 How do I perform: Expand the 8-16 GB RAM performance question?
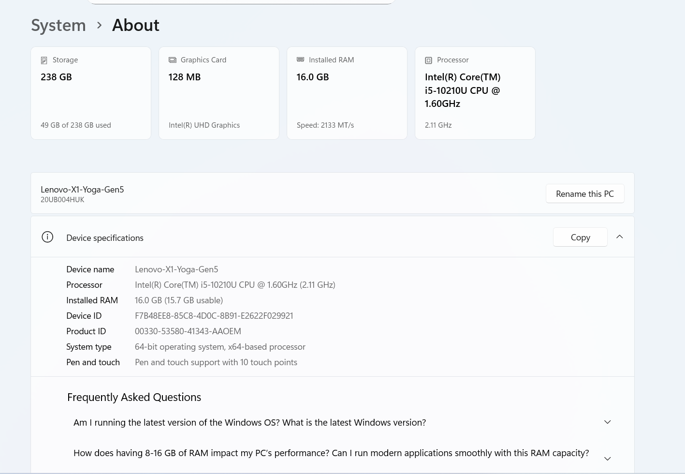coord(607,459)
